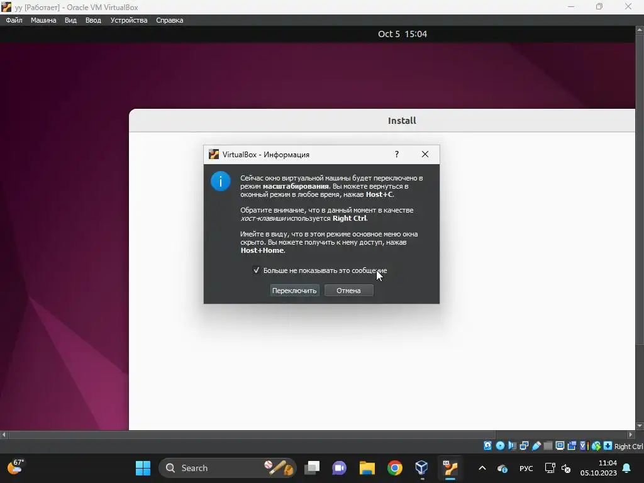This screenshot has height=483, width=644.
Task: Open File Explorer from the taskbar
Action: coord(367,468)
